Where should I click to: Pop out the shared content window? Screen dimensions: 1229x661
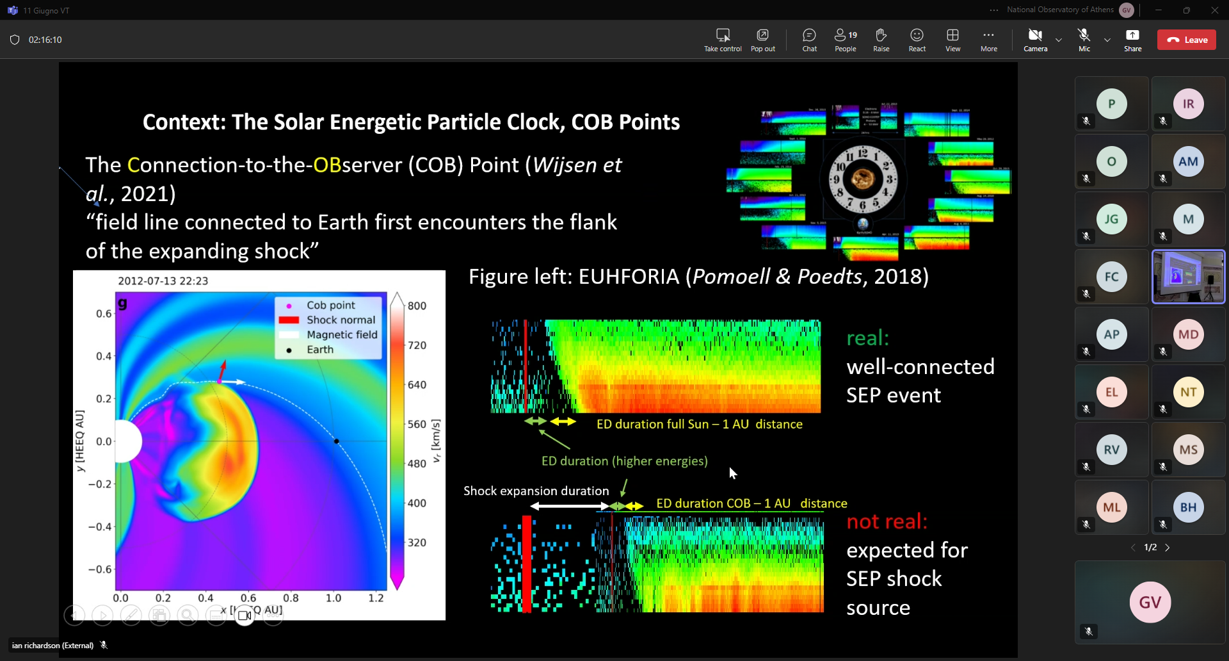tap(762, 40)
